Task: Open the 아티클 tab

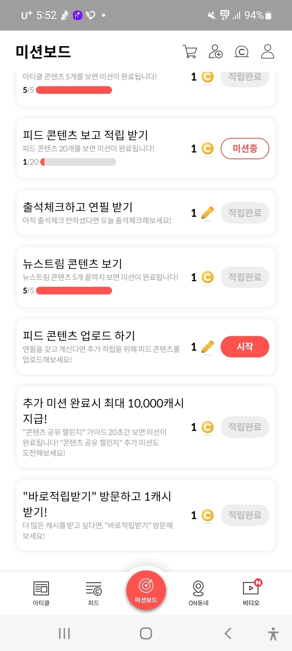Action: [41, 593]
